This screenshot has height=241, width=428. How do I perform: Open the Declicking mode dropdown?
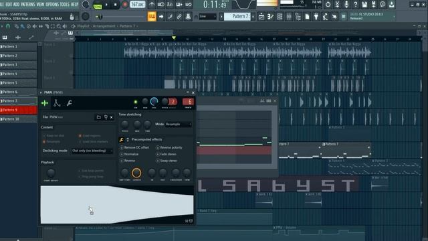pyautogui.click(x=92, y=151)
